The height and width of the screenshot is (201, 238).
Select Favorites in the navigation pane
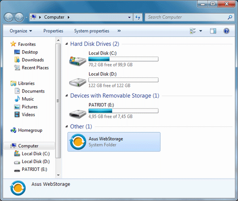click(27, 44)
